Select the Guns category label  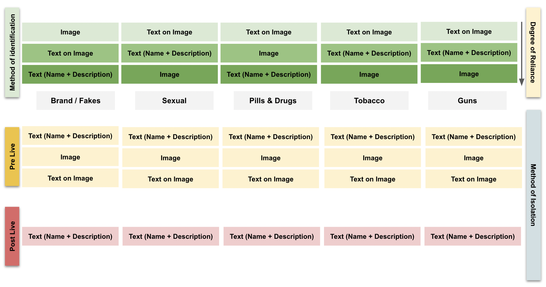pos(467,101)
